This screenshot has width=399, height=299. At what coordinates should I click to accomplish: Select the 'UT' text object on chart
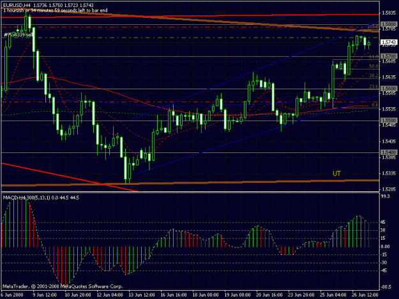tap(336, 173)
